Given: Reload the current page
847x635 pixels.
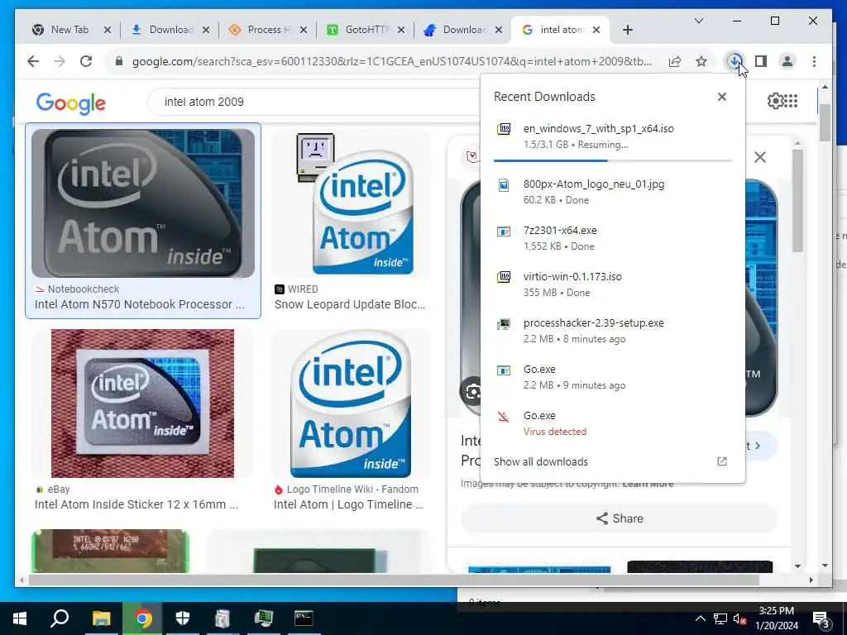Looking at the screenshot, I should pyautogui.click(x=86, y=61).
